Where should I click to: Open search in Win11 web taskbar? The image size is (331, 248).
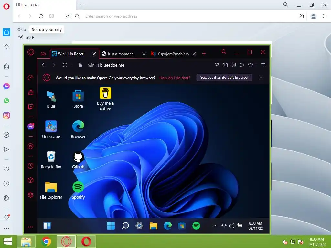click(x=125, y=226)
